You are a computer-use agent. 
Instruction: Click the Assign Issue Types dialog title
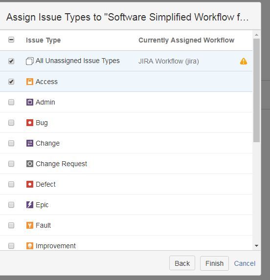[127, 17]
